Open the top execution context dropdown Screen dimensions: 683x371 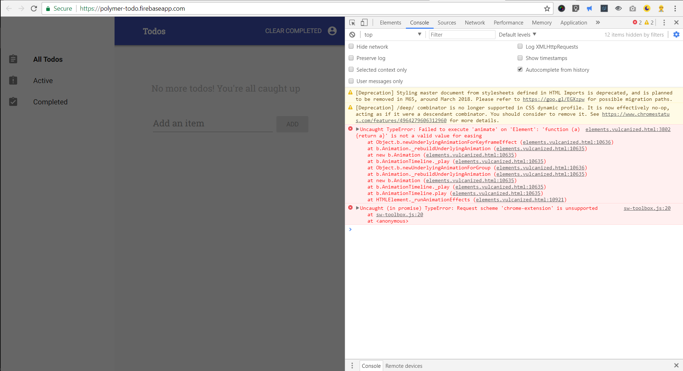coord(392,34)
